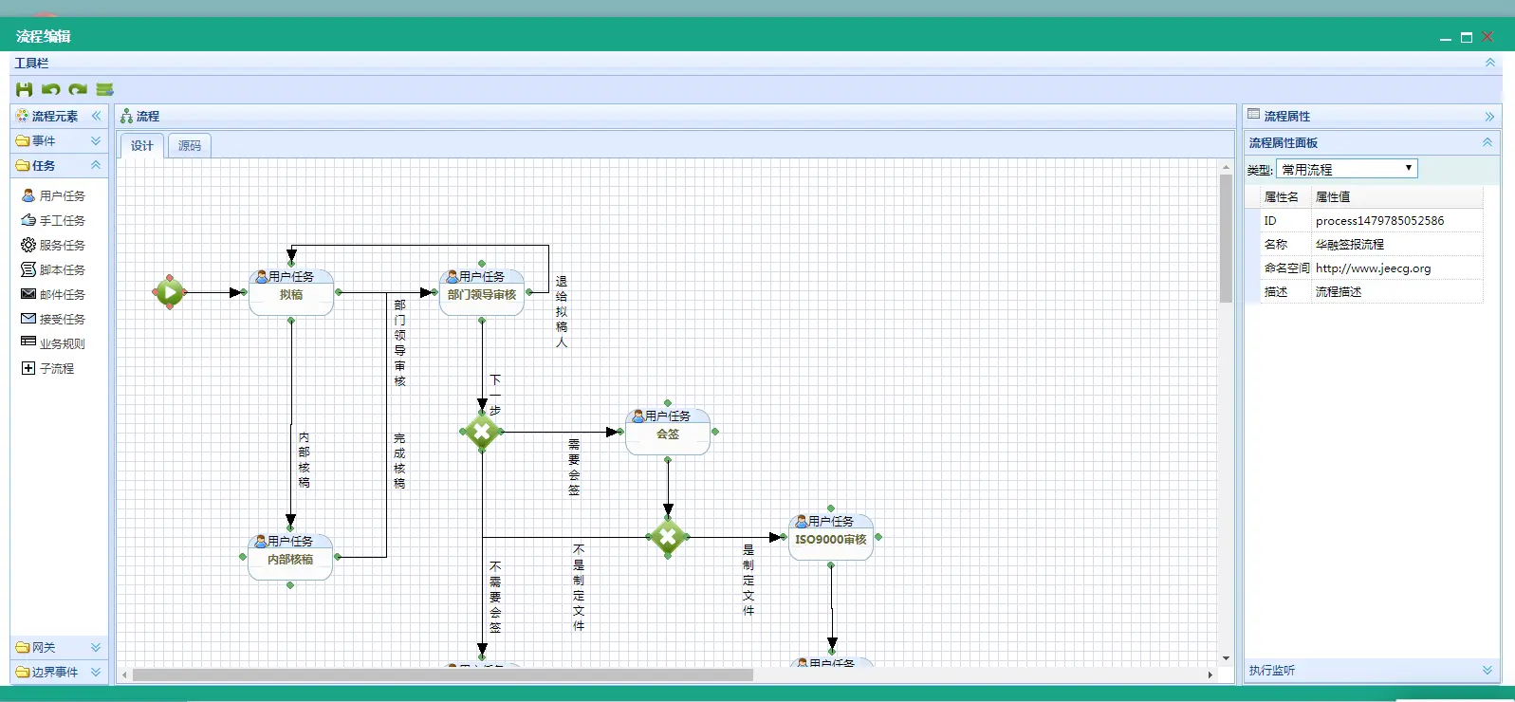Collapse the 流程属性 right panel
This screenshot has width=1515, height=702.
pos(1489,117)
